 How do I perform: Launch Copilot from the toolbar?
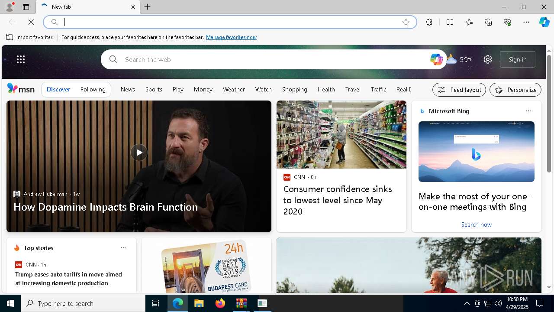pos(544,22)
